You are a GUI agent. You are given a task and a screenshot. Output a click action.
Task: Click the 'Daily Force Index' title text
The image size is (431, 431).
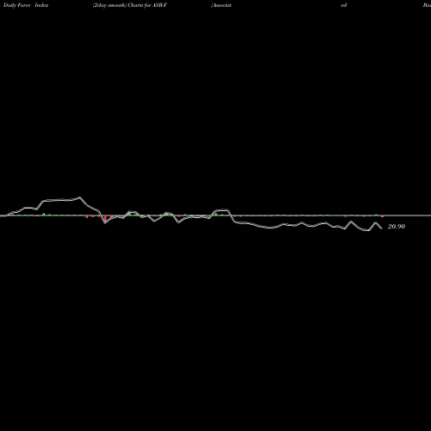coord(26,5)
